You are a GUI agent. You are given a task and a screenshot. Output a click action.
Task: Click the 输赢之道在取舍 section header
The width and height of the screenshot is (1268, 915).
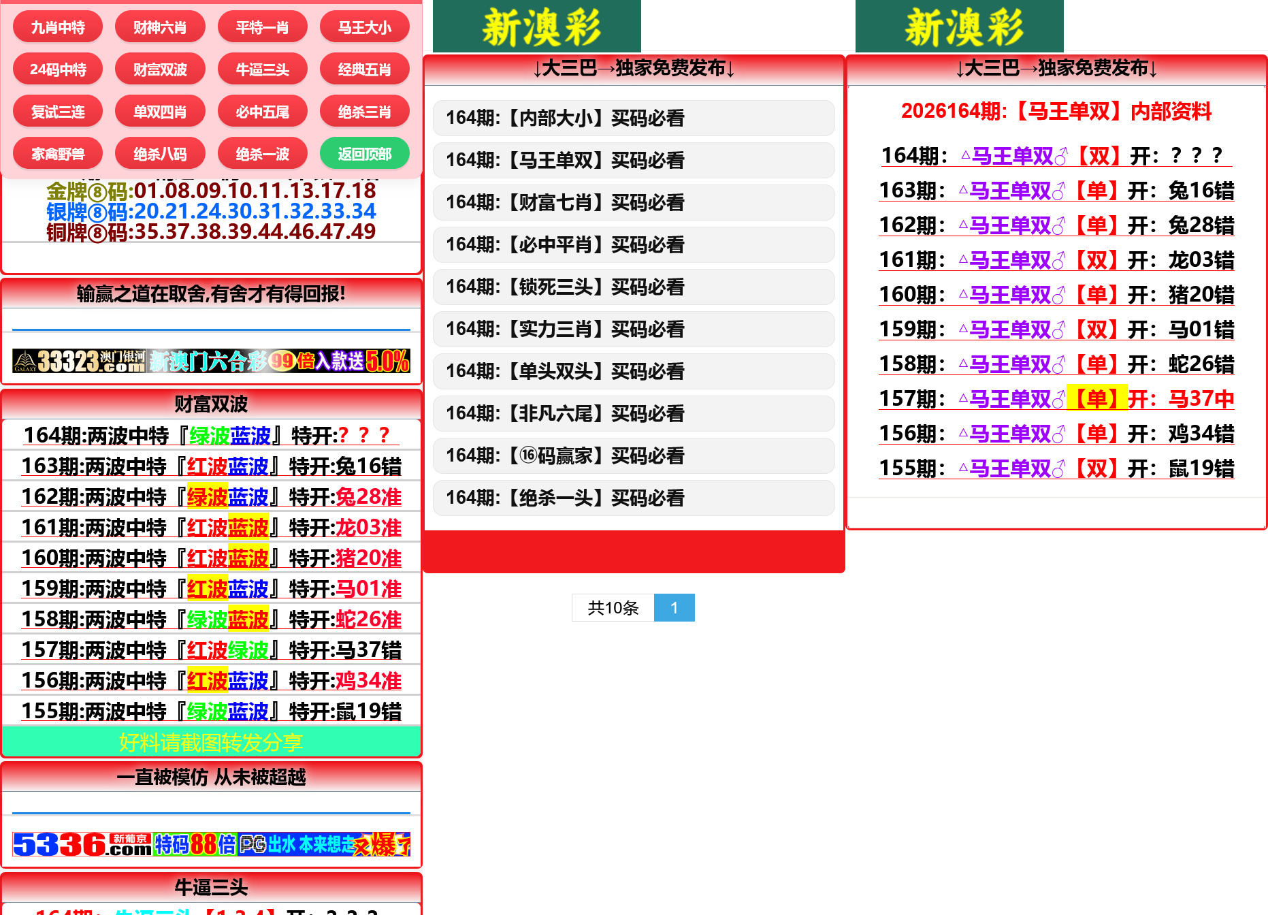211,293
